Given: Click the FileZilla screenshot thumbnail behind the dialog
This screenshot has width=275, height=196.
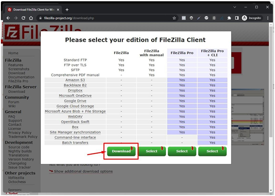Looking at the screenshot, I should [248, 117].
